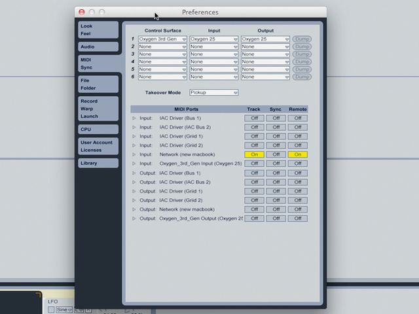Switch to the Library tab

coord(98,163)
